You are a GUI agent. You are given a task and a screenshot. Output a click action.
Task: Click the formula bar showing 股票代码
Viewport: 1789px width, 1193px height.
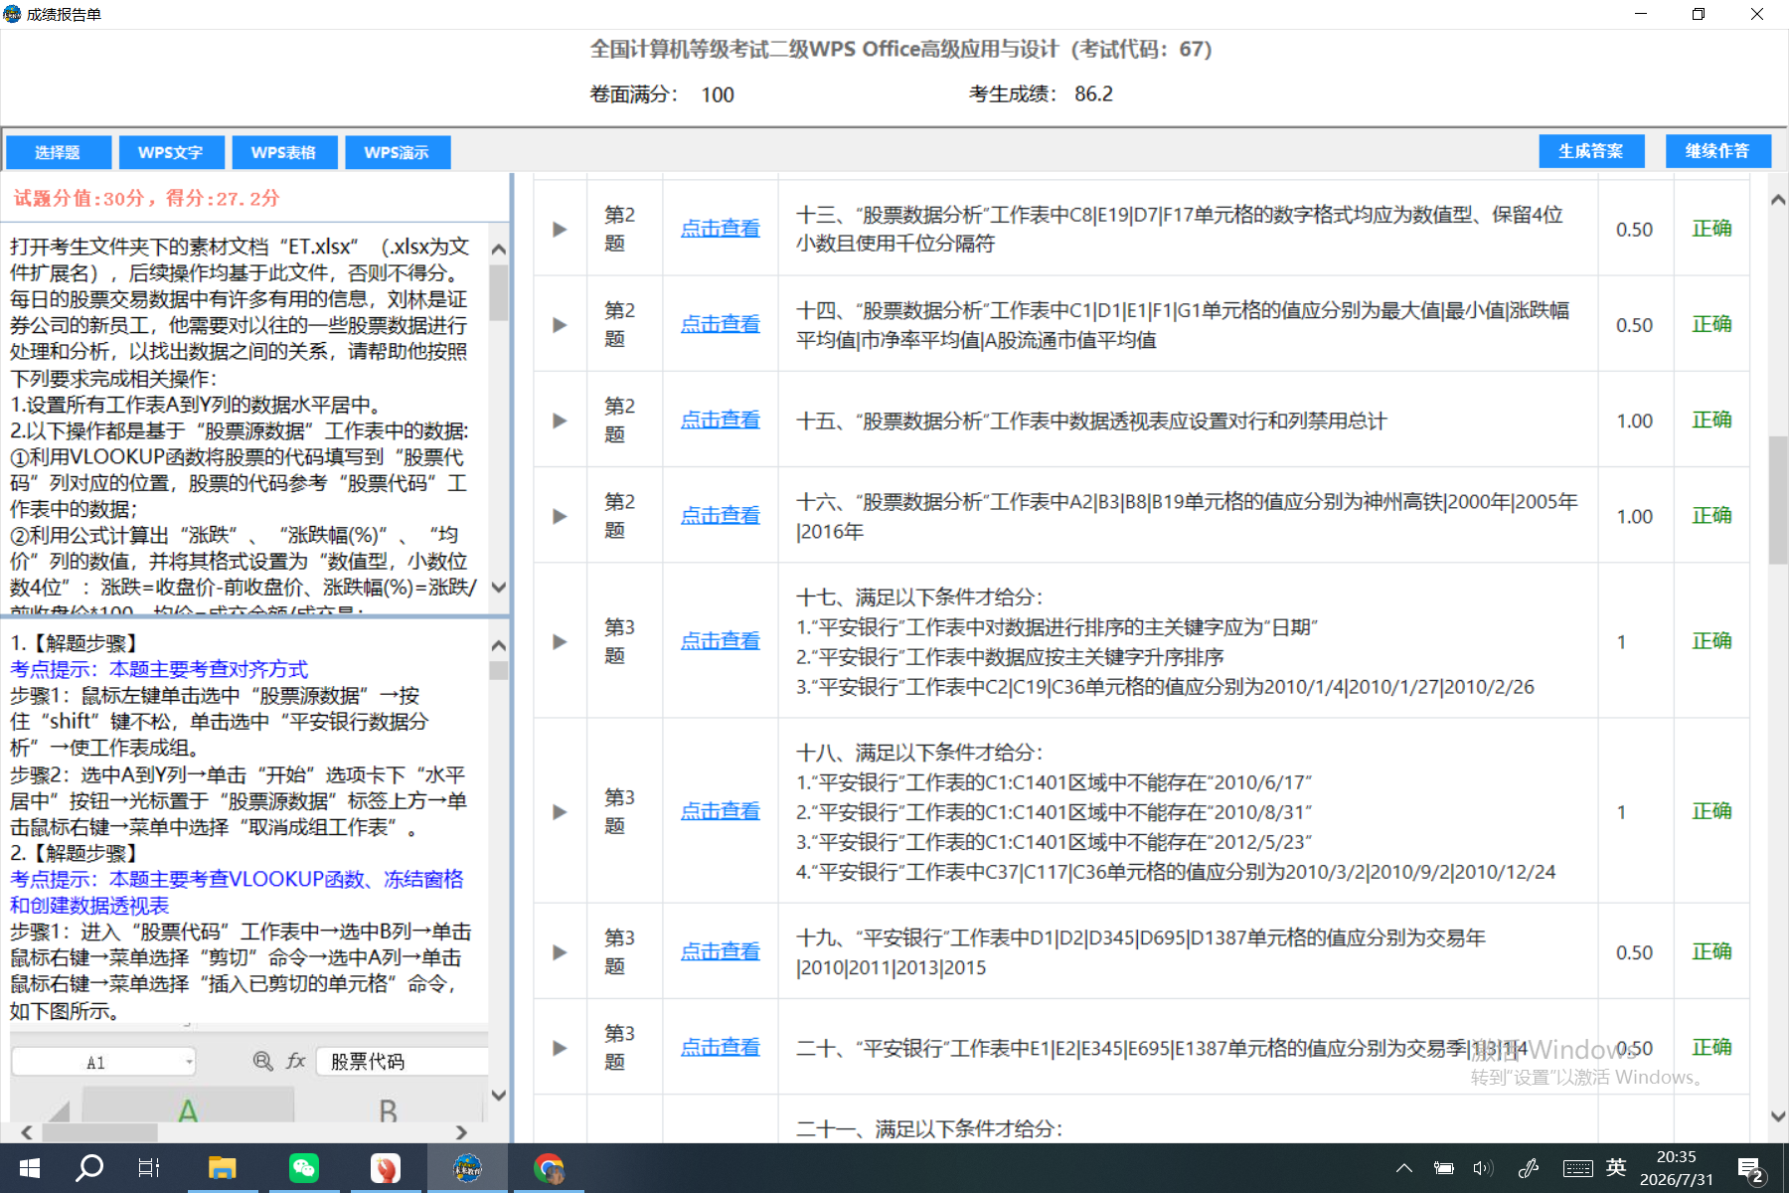(x=403, y=1062)
